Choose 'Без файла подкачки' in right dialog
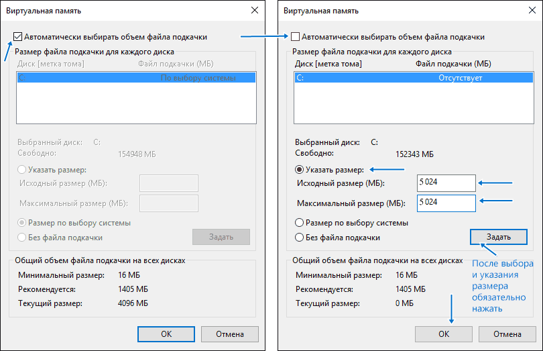 tap(299, 238)
